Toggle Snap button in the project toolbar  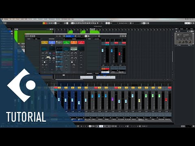tap(106, 23)
